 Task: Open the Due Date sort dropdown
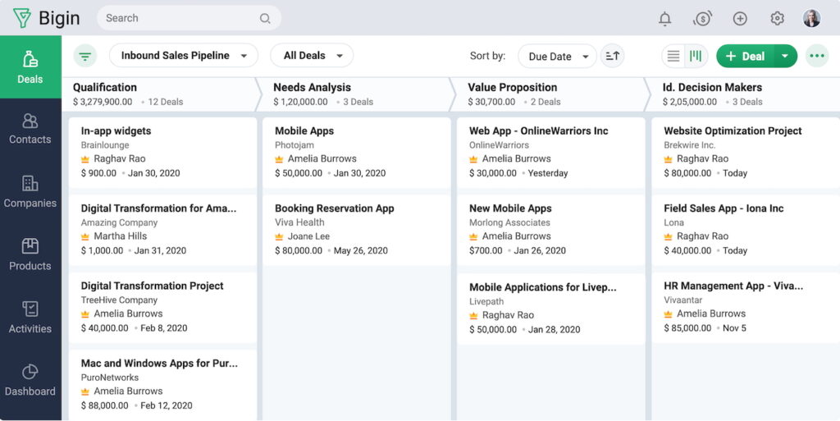pyautogui.click(x=557, y=57)
